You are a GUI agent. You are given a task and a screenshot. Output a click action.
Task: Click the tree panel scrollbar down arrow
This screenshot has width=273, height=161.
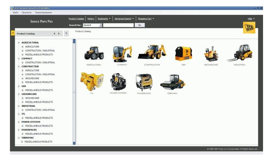(x=74, y=143)
